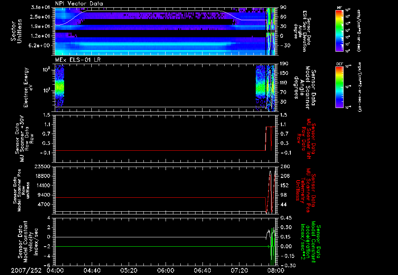Click the electron burst at the ELS panel start
The image size is (398, 275).
tap(59, 87)
